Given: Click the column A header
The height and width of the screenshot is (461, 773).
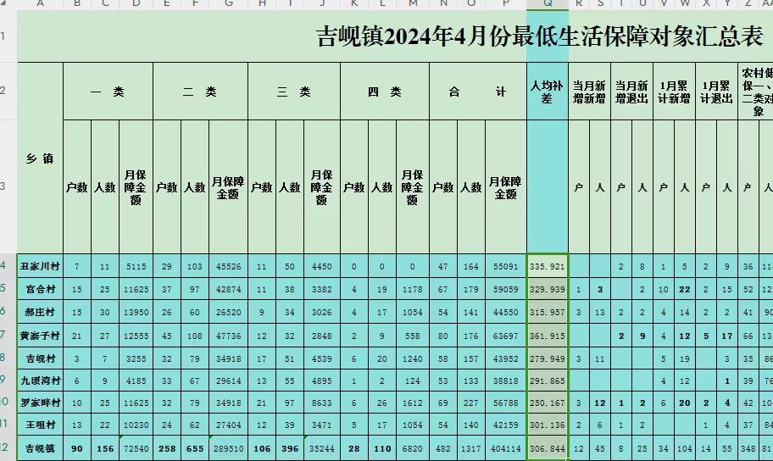Looking at the screenshot, I should click(x=40, y=5).
